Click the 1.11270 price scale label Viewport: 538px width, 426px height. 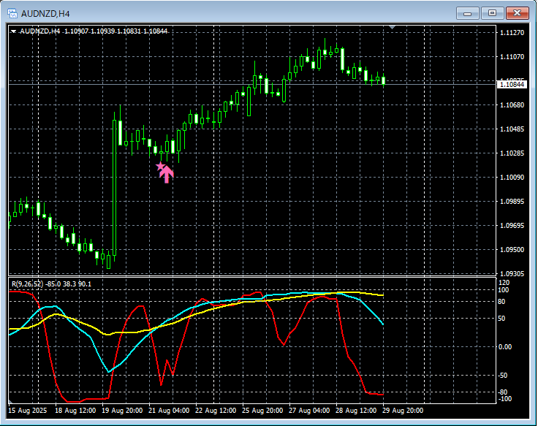coord(511,33)
